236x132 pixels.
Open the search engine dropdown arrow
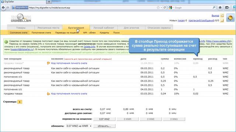173,7
